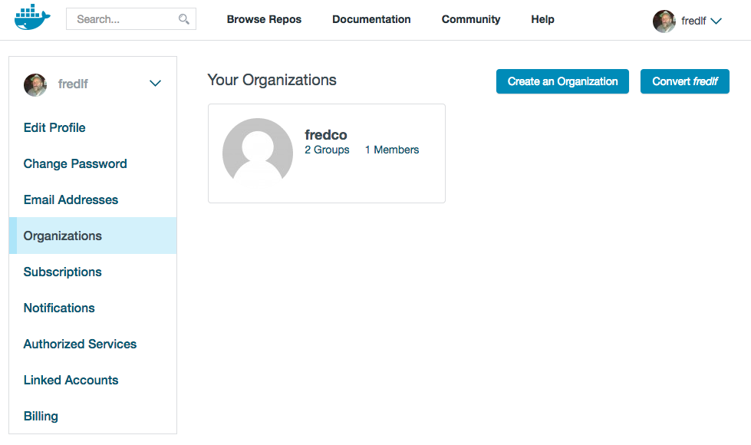Expand the sidebar fredlf account switcher chevron
Viewport: 751px width, 445px height.
[155, 84]
